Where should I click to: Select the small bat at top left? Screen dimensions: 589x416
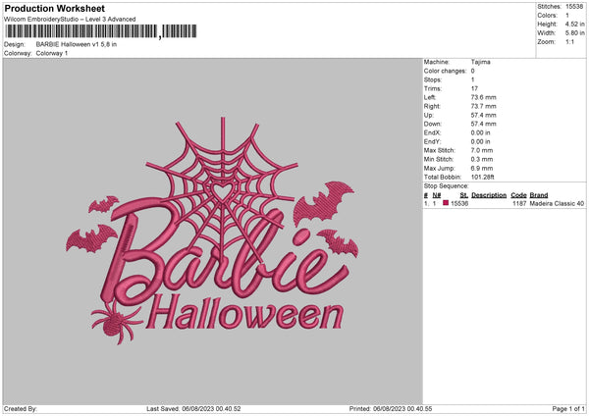point(102,205)
